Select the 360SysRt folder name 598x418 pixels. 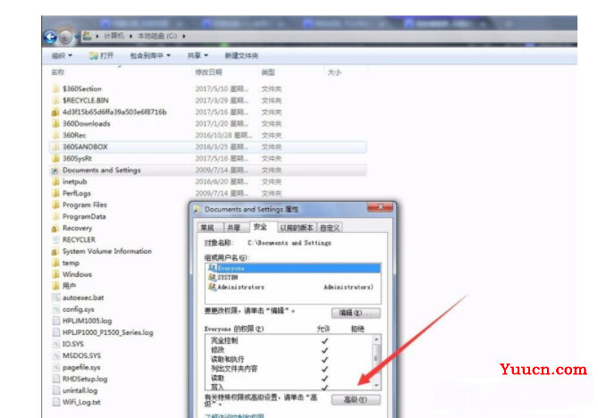tap(78, 158)
